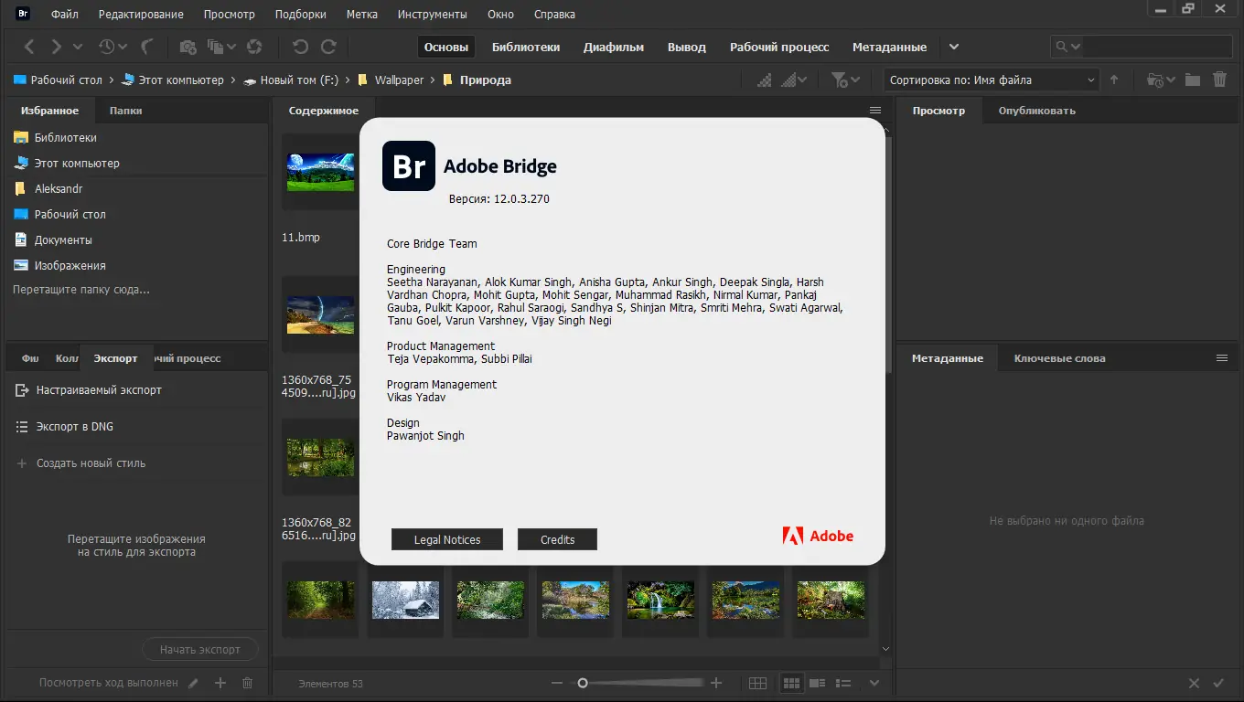1244x702 pixels.
Task: Open the Редактирование menu
Action: click(141, 15)
